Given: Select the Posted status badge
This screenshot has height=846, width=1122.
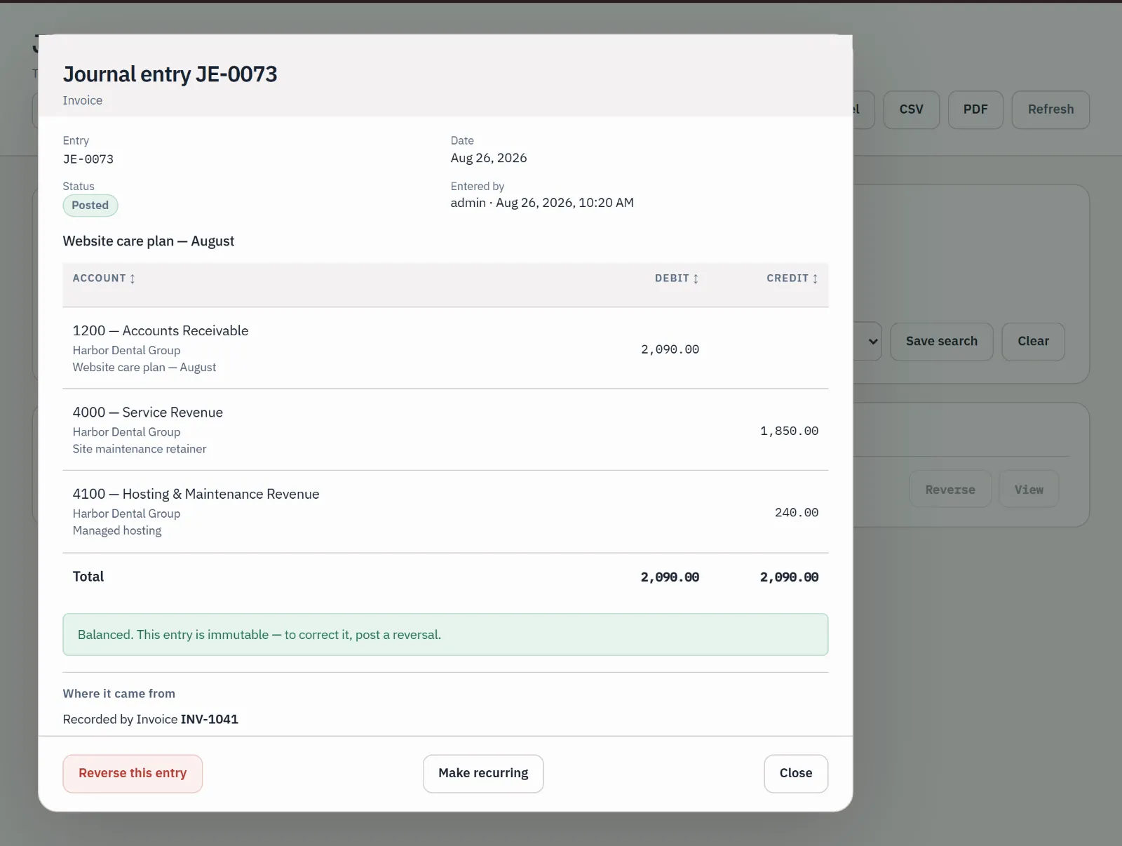Looking at the screenshot, I should pyautogui.click(x=90, y=206).
